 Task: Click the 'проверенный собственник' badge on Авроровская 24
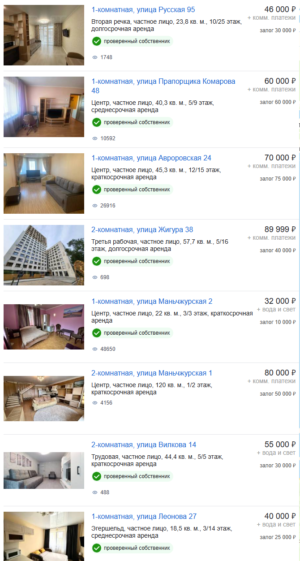click(132, 190)
